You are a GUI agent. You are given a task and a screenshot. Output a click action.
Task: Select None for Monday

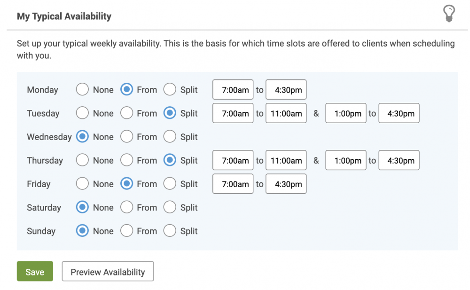click(x=82, y=89)
